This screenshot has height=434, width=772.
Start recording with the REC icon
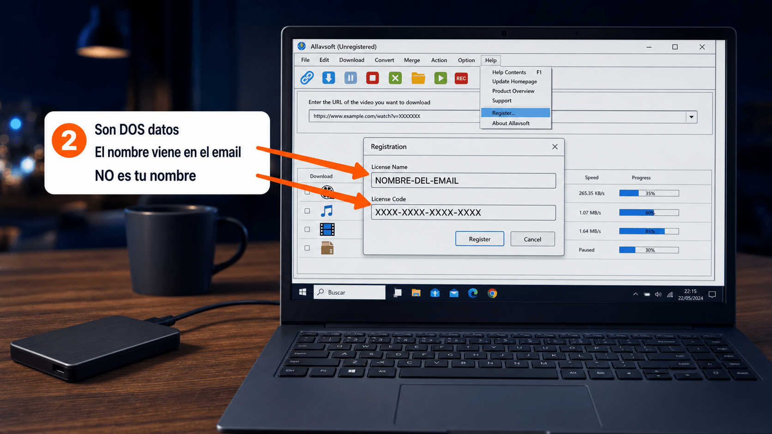[461, 78]
